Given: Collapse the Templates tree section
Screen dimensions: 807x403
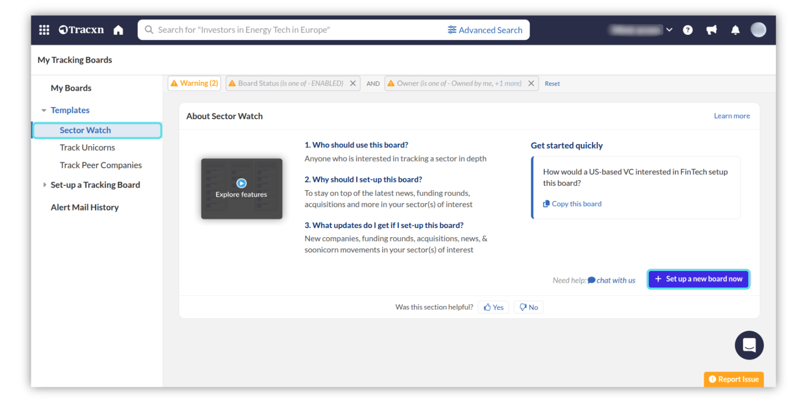Looking at the screenshot, I should click(x=44, y=110).
